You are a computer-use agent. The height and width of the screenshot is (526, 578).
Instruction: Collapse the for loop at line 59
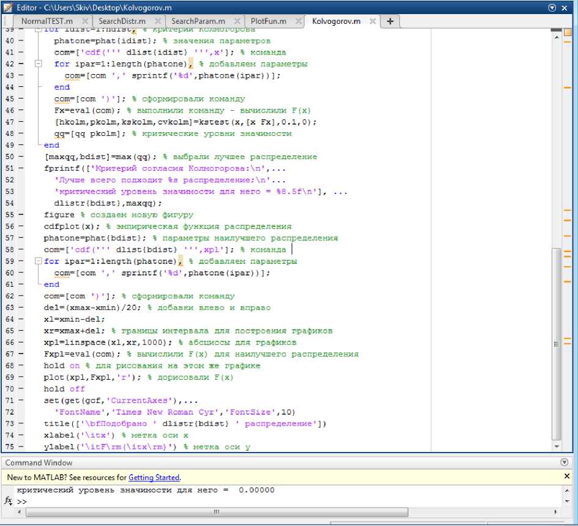tap(39, 261)
